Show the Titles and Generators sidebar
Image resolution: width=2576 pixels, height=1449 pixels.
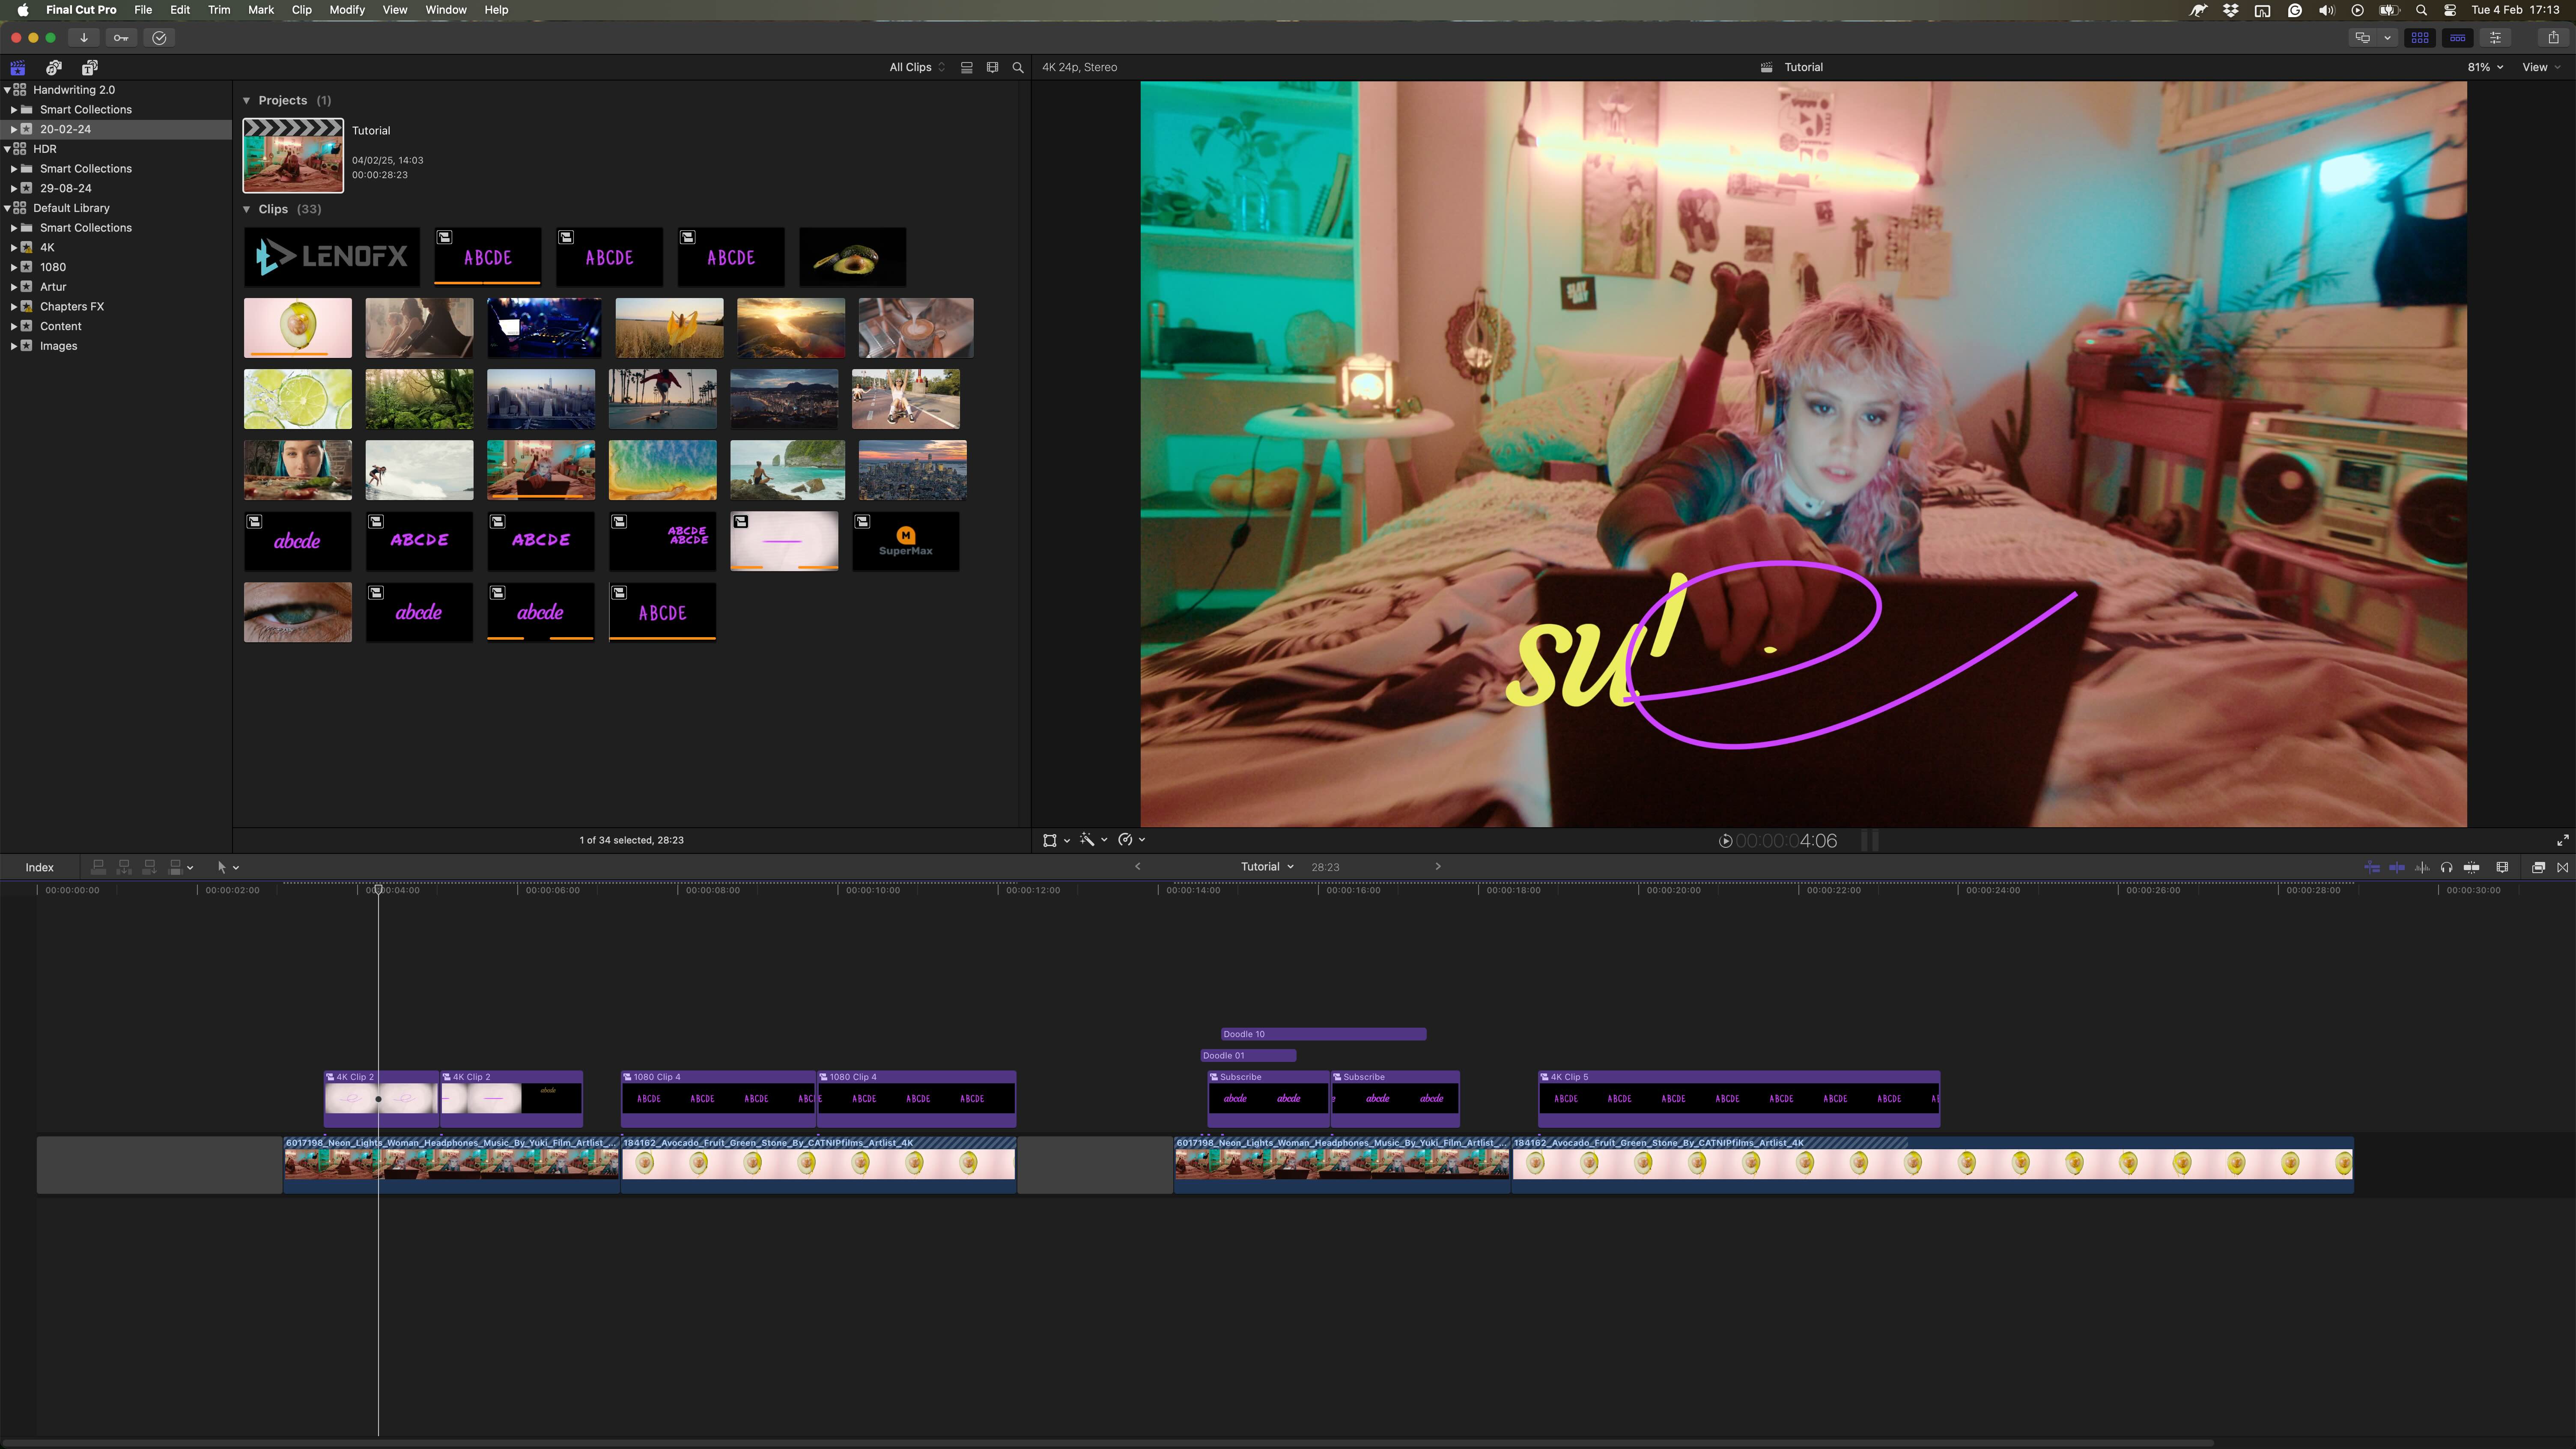tap(90, 67)
